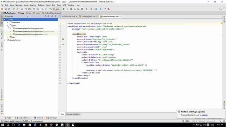Click the Cortana circle icon in taskbar
Screen dimensions: 226x127
point(8,125)
